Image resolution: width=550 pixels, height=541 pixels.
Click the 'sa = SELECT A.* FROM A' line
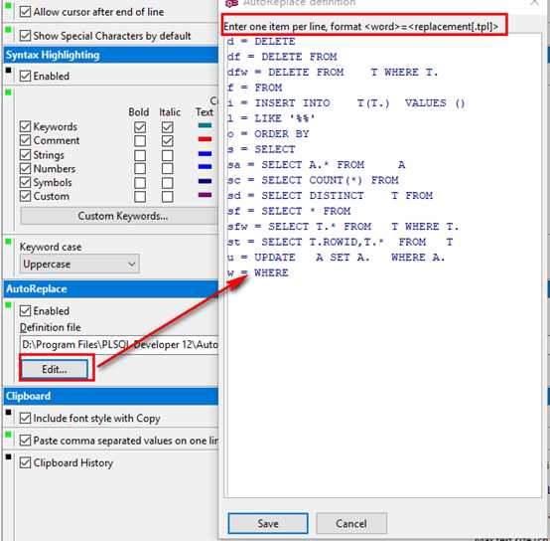316,165
